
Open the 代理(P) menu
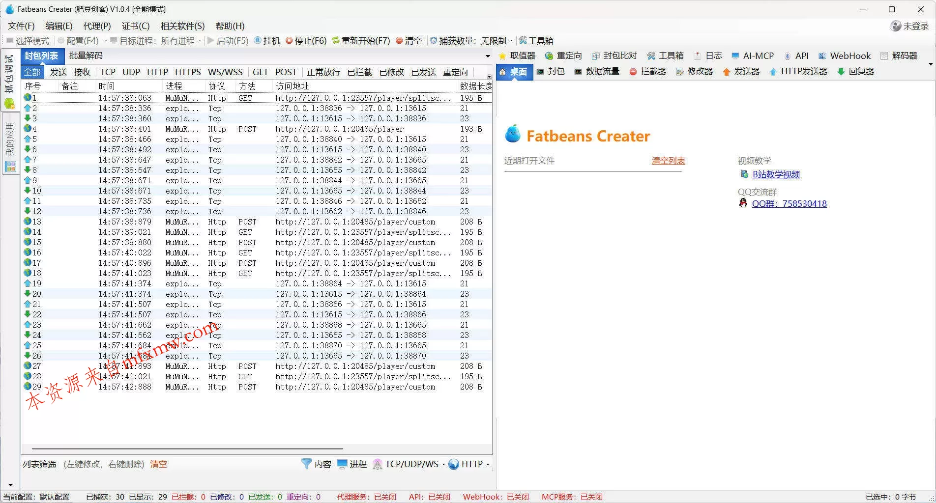pos(97,26)
